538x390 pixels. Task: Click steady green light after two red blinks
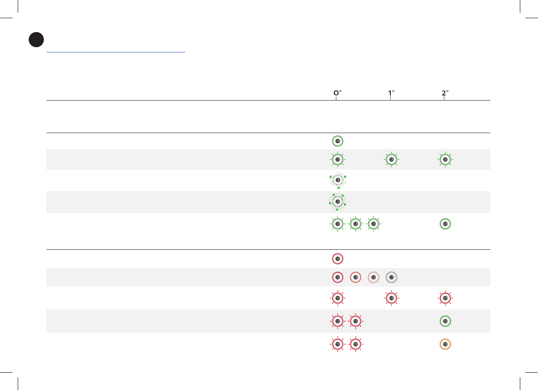[444, 321]
